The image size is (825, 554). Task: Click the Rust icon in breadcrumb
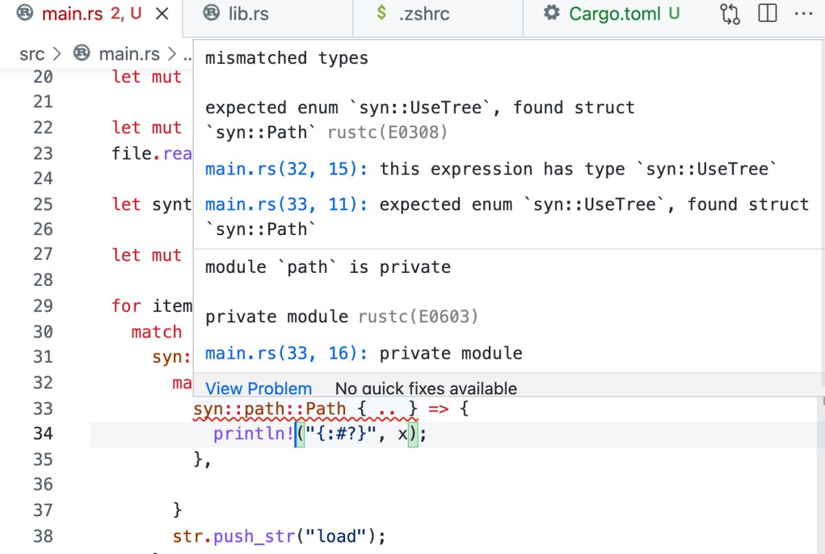82,54
